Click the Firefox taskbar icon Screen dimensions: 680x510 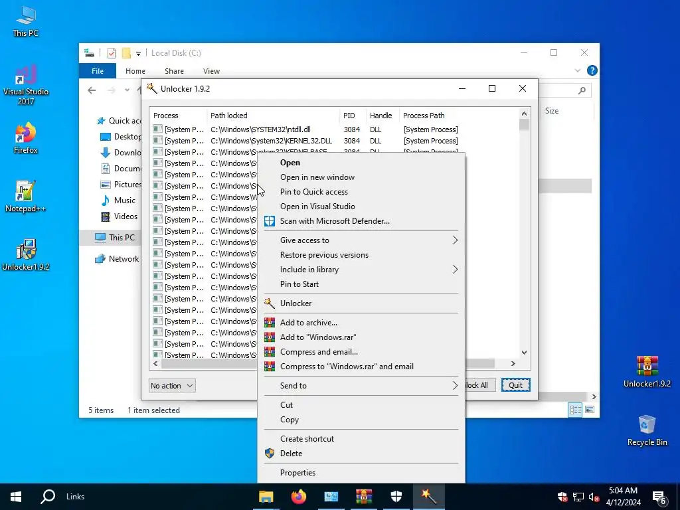298,497
